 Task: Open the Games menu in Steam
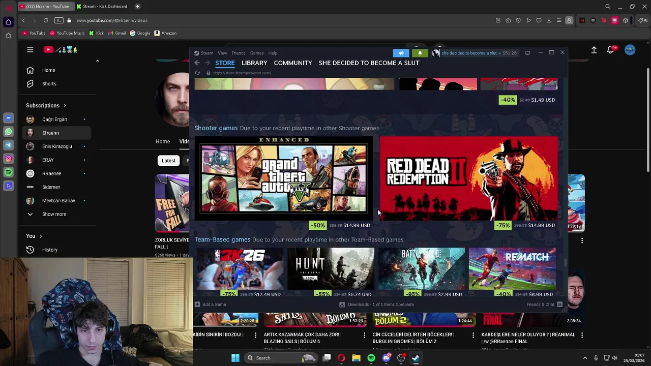[x=257, y=53]
